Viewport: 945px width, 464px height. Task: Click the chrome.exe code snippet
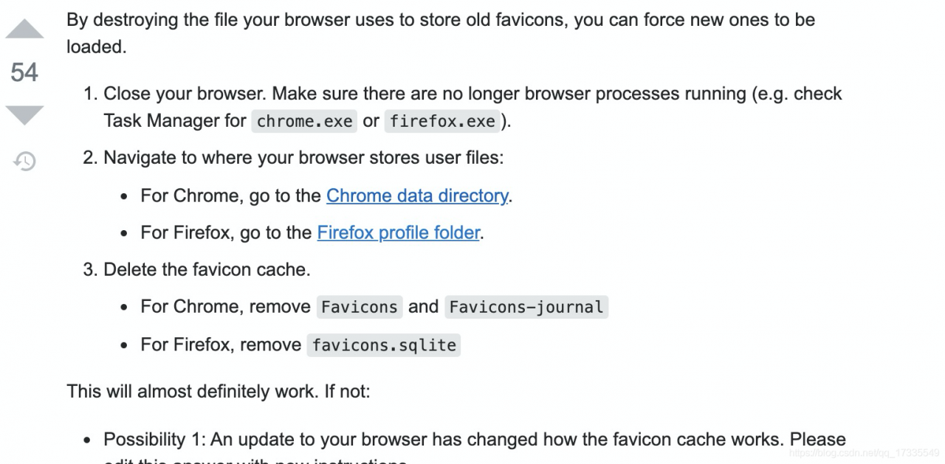pos(304,121)
